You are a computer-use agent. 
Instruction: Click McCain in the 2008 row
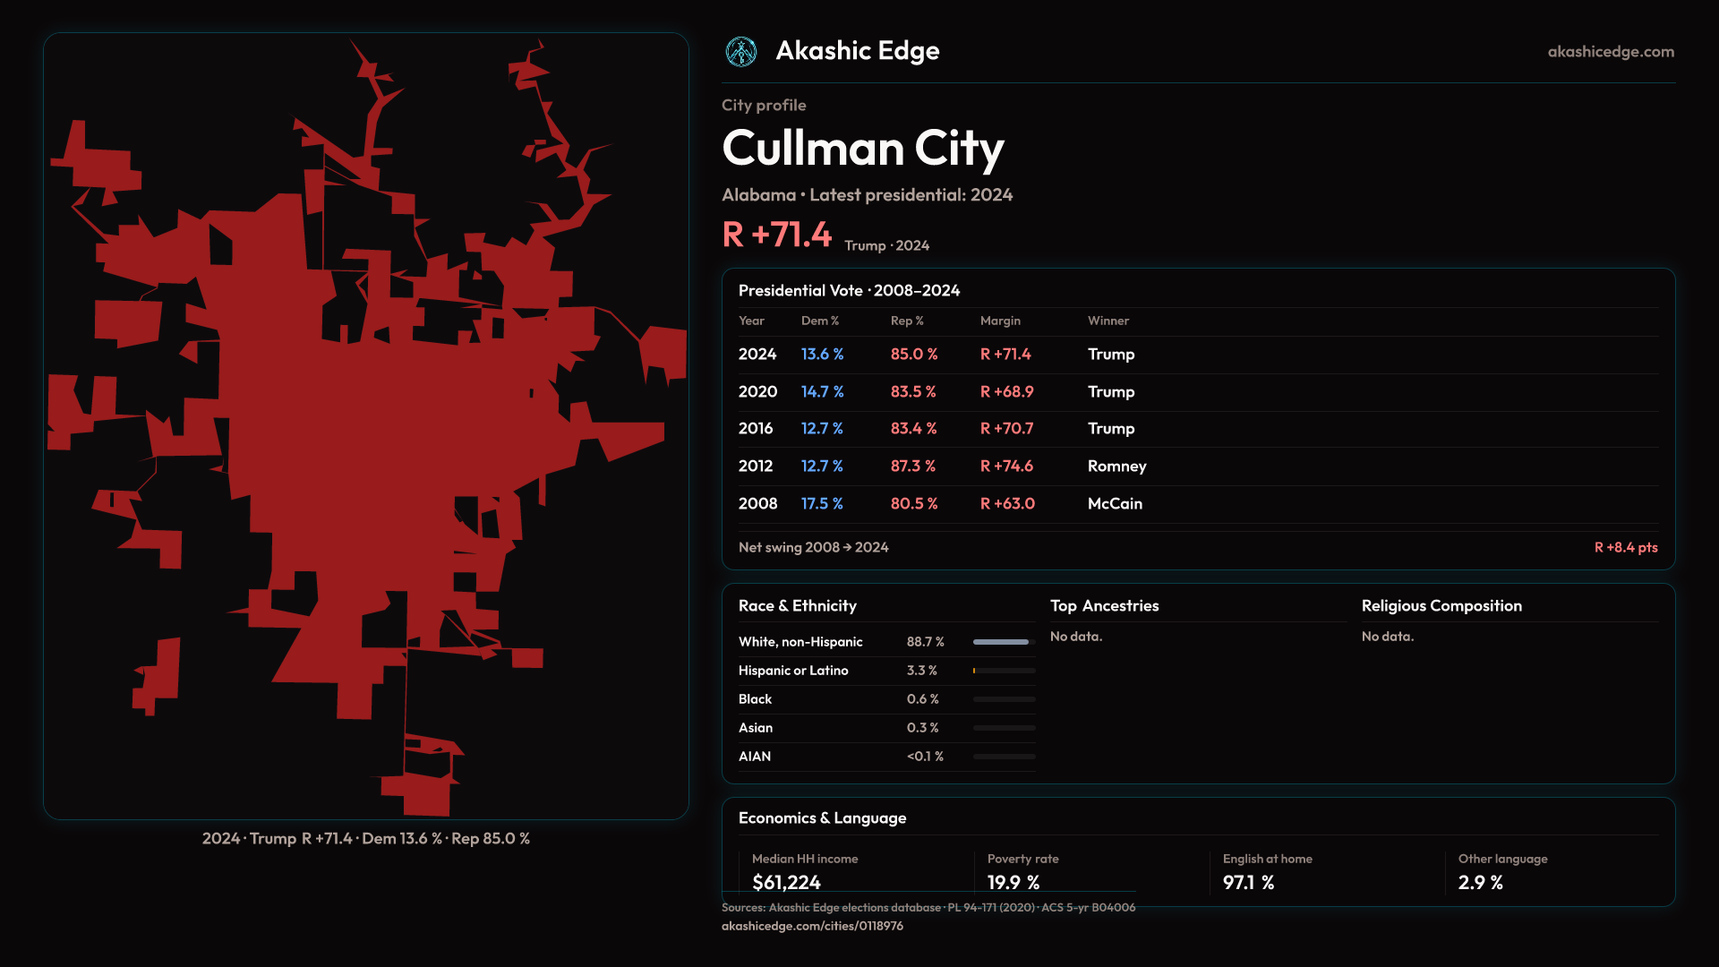1115,504
